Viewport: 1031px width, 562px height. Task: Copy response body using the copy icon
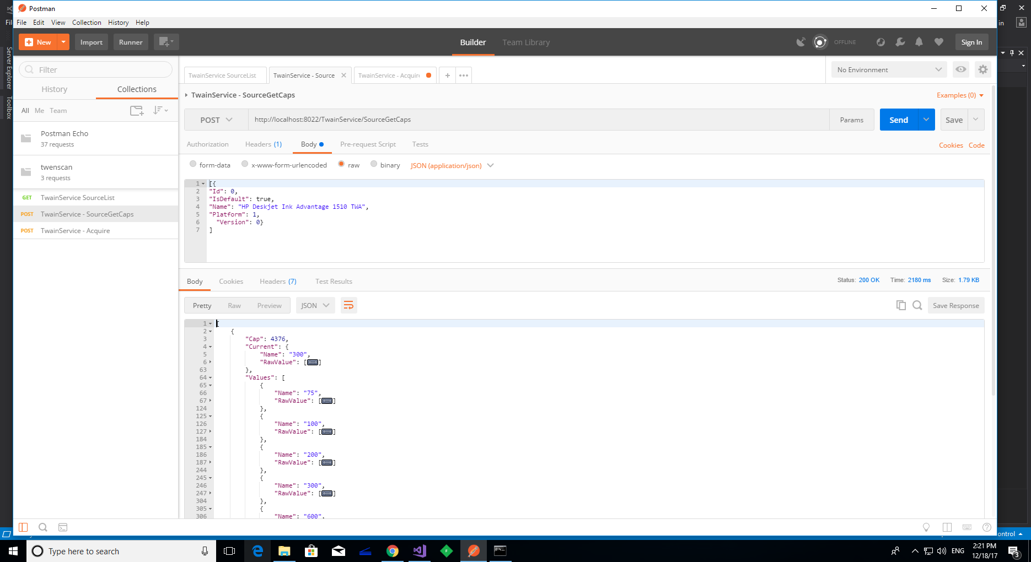click(x=901, y=305)
